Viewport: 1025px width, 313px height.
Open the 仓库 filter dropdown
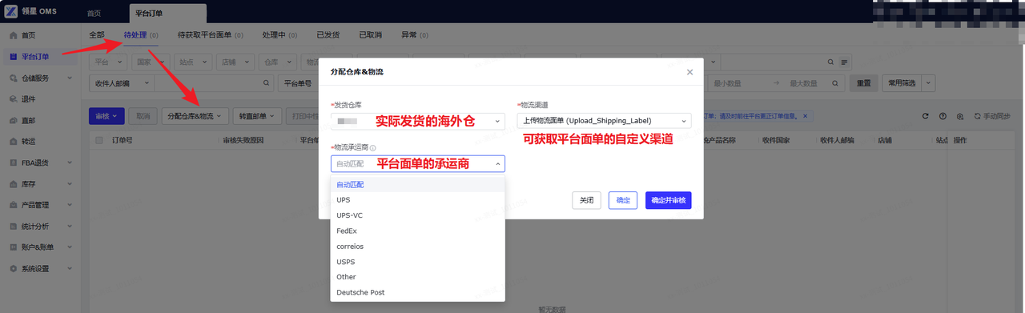(279, 62)
